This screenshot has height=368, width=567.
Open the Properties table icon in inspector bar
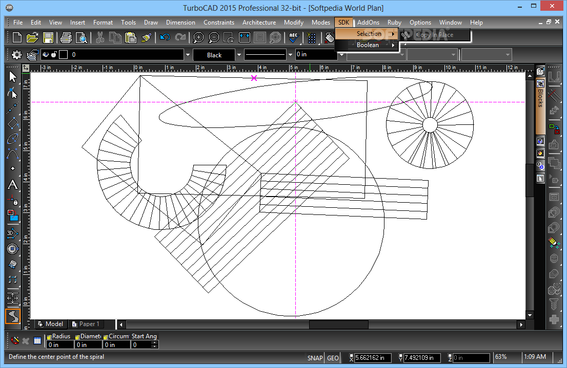tap(37, 340)
